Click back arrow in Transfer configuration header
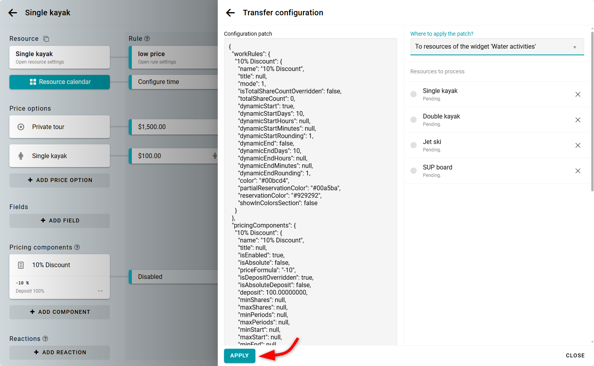Screen dimensions: 594x366 (230, 13)
